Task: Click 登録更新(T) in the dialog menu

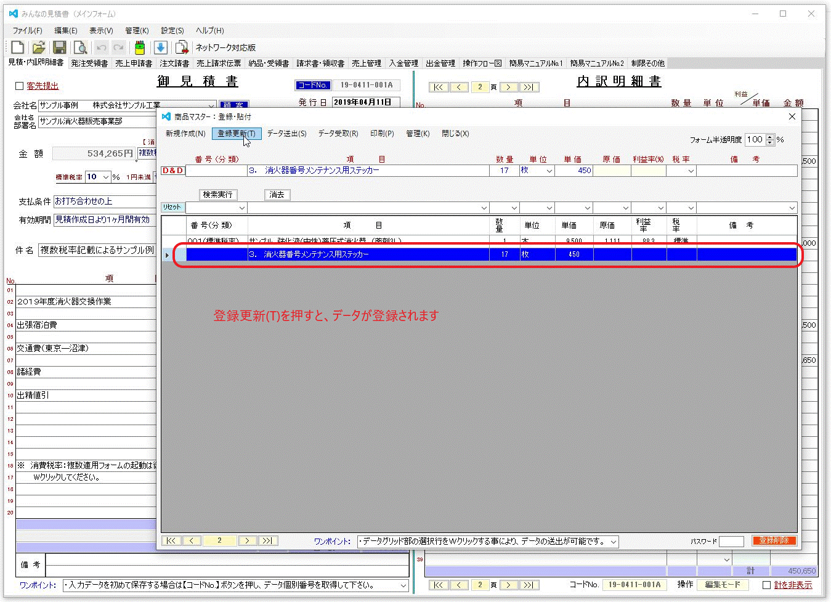Action: pos(237,133)
